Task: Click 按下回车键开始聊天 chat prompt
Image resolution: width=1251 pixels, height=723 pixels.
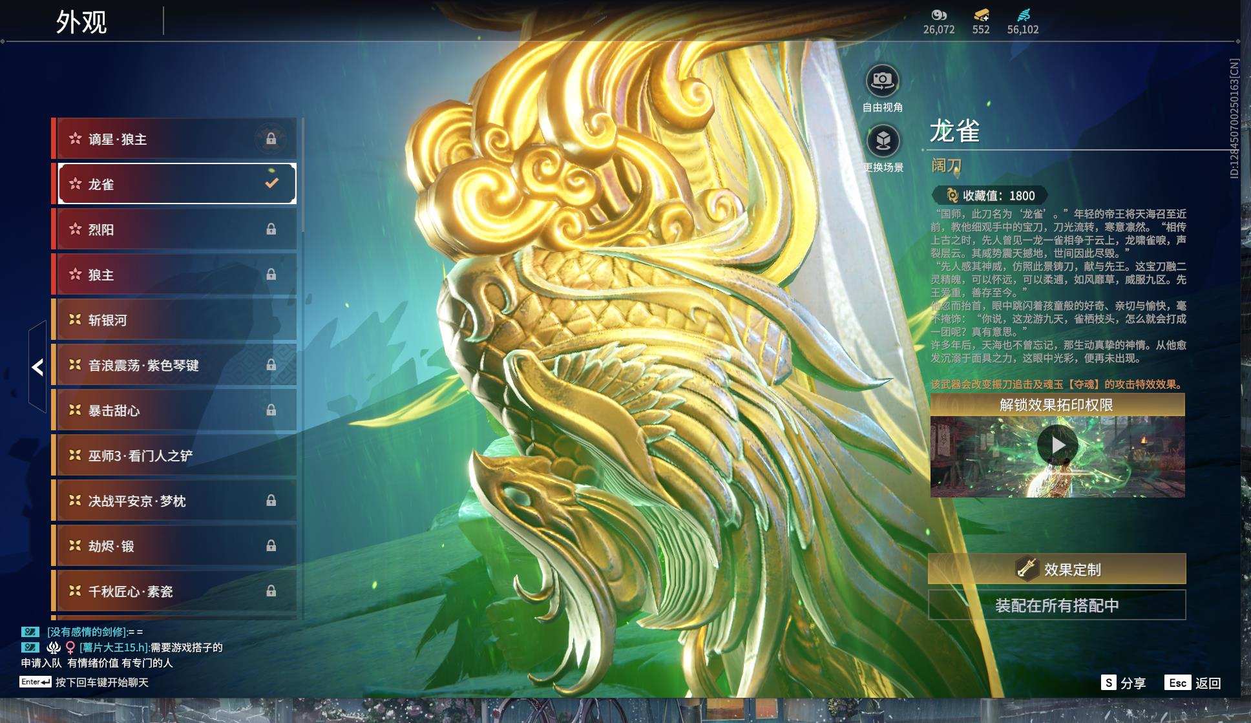Action: pos(101,682)
